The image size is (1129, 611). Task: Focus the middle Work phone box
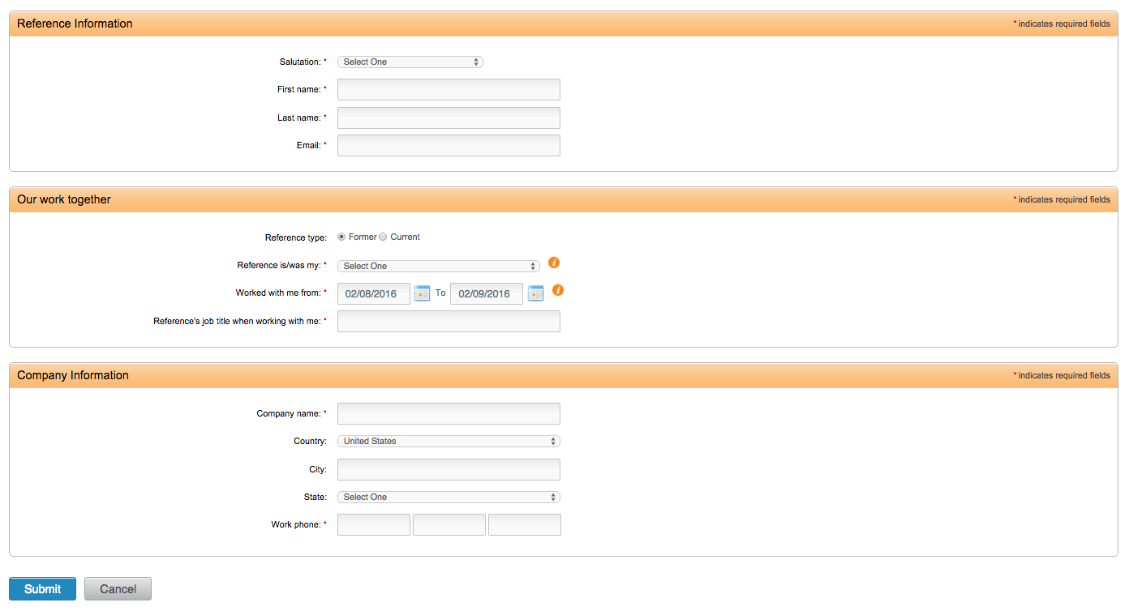click(449, 524)
